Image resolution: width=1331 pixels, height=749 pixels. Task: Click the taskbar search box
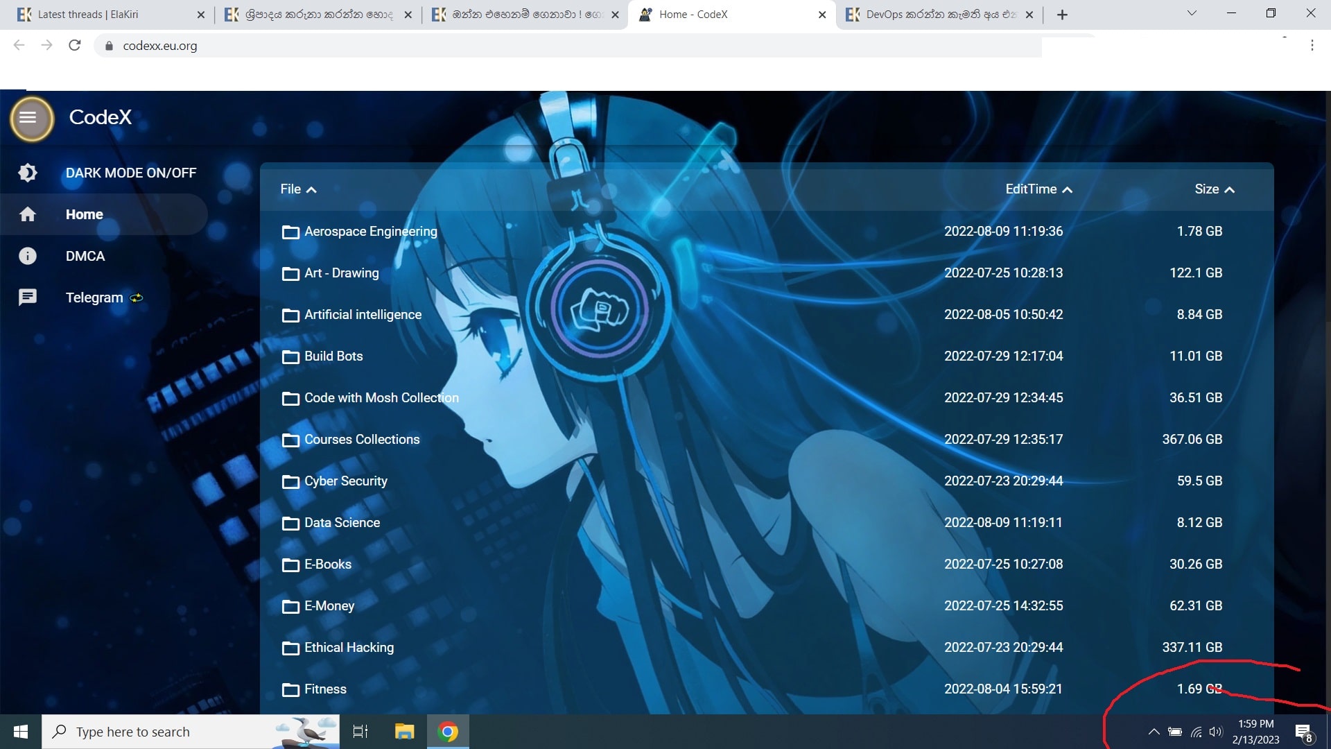pyautogui.click(x=191, y=732)
